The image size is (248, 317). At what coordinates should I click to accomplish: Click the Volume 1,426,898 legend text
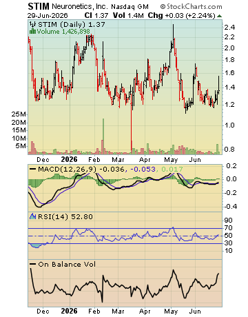pos(63,32)
